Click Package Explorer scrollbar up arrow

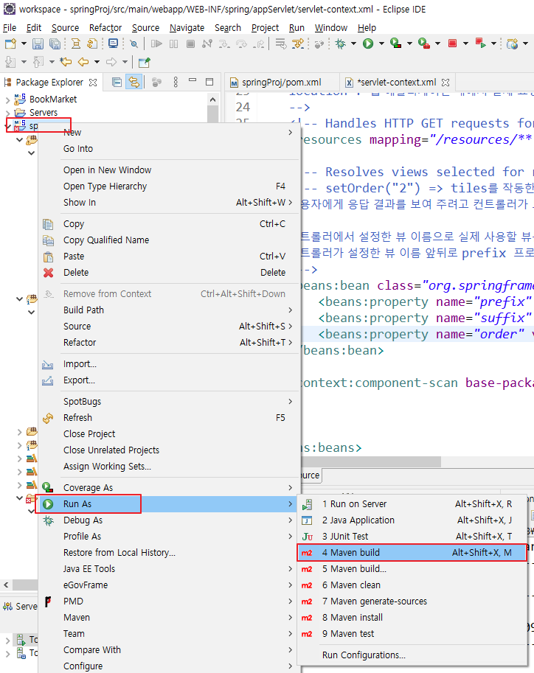212,100
